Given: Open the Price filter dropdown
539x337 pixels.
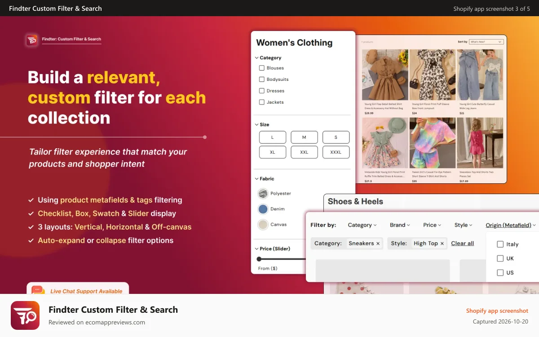Looking at the screenshot, I should [x=432, y=225].
